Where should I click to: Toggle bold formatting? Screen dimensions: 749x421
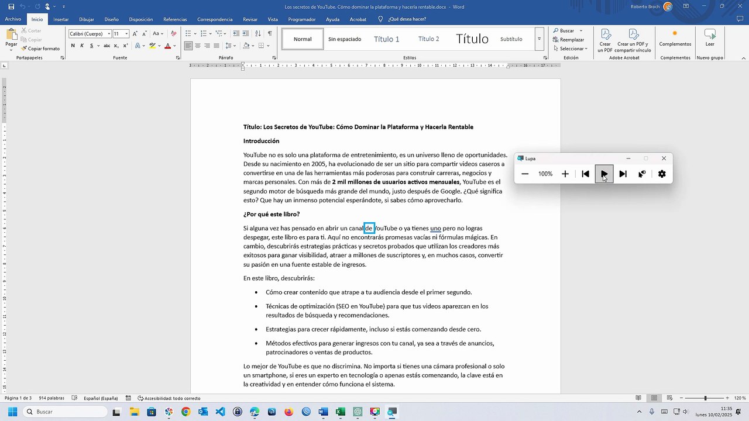(73, 46)
